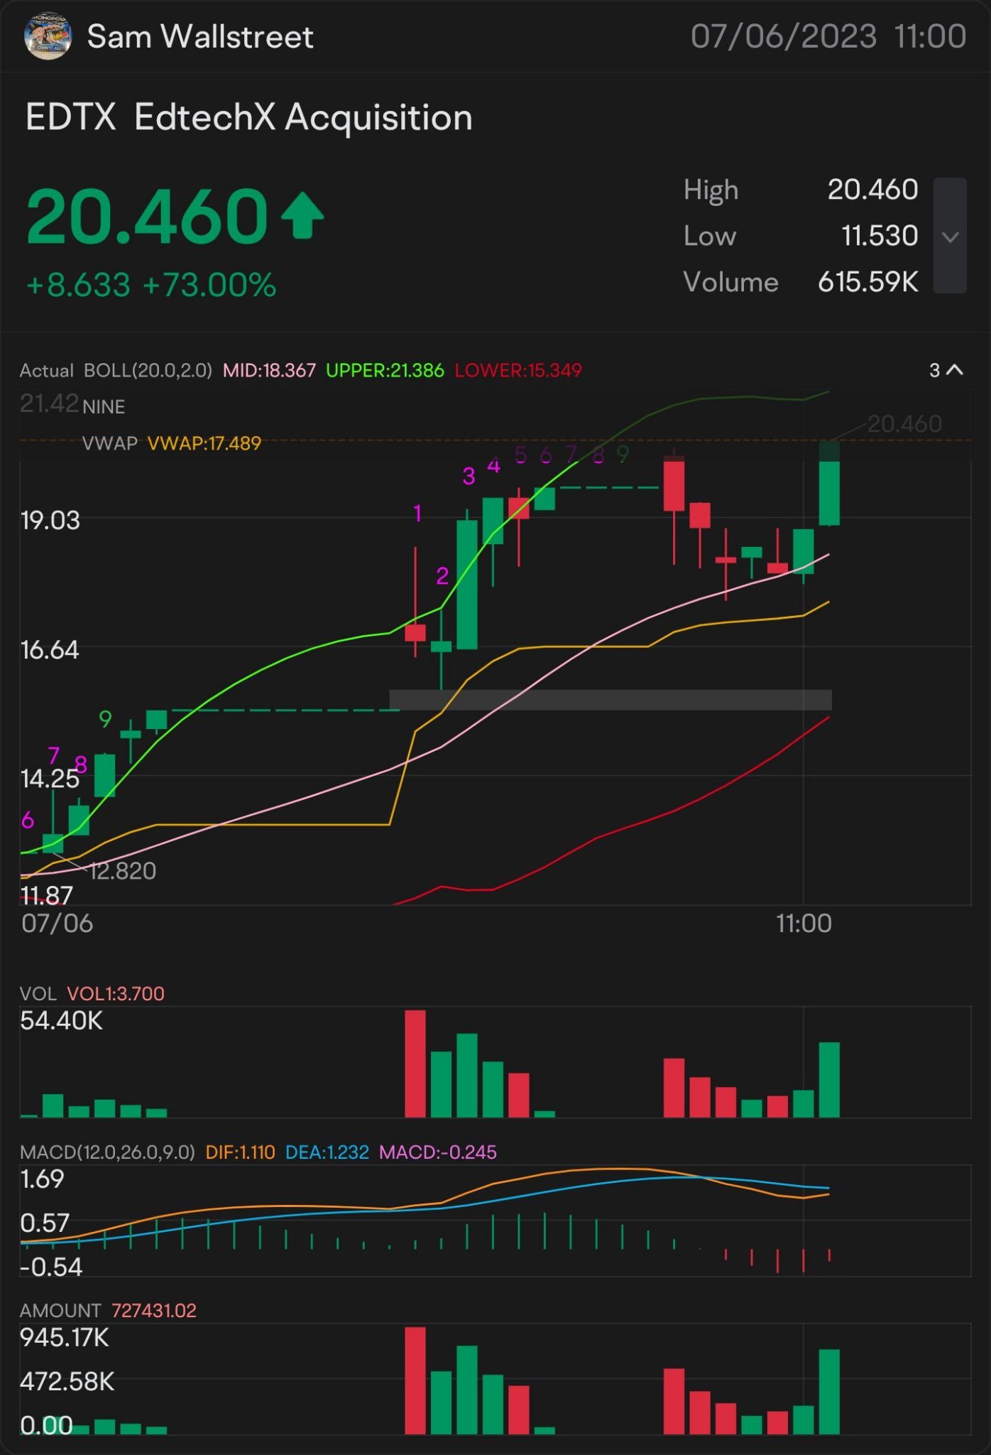991x1455 pixels.
Task: Tap the LOWER:15.349 value
Action: pos(518,370)
